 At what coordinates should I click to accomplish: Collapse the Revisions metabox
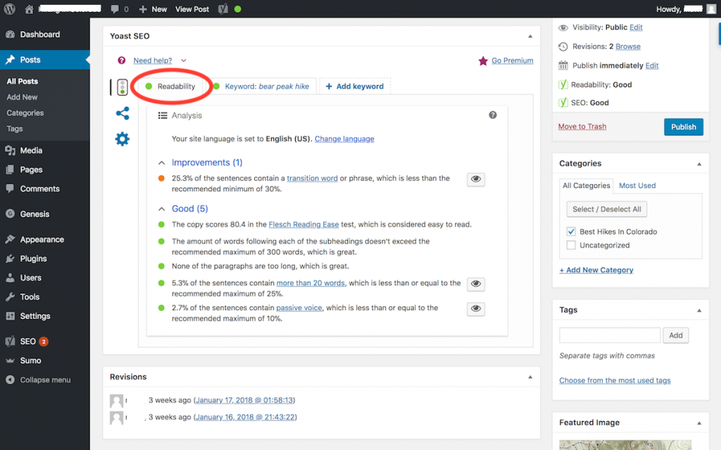pyautogui.click(x=530, y=377)
